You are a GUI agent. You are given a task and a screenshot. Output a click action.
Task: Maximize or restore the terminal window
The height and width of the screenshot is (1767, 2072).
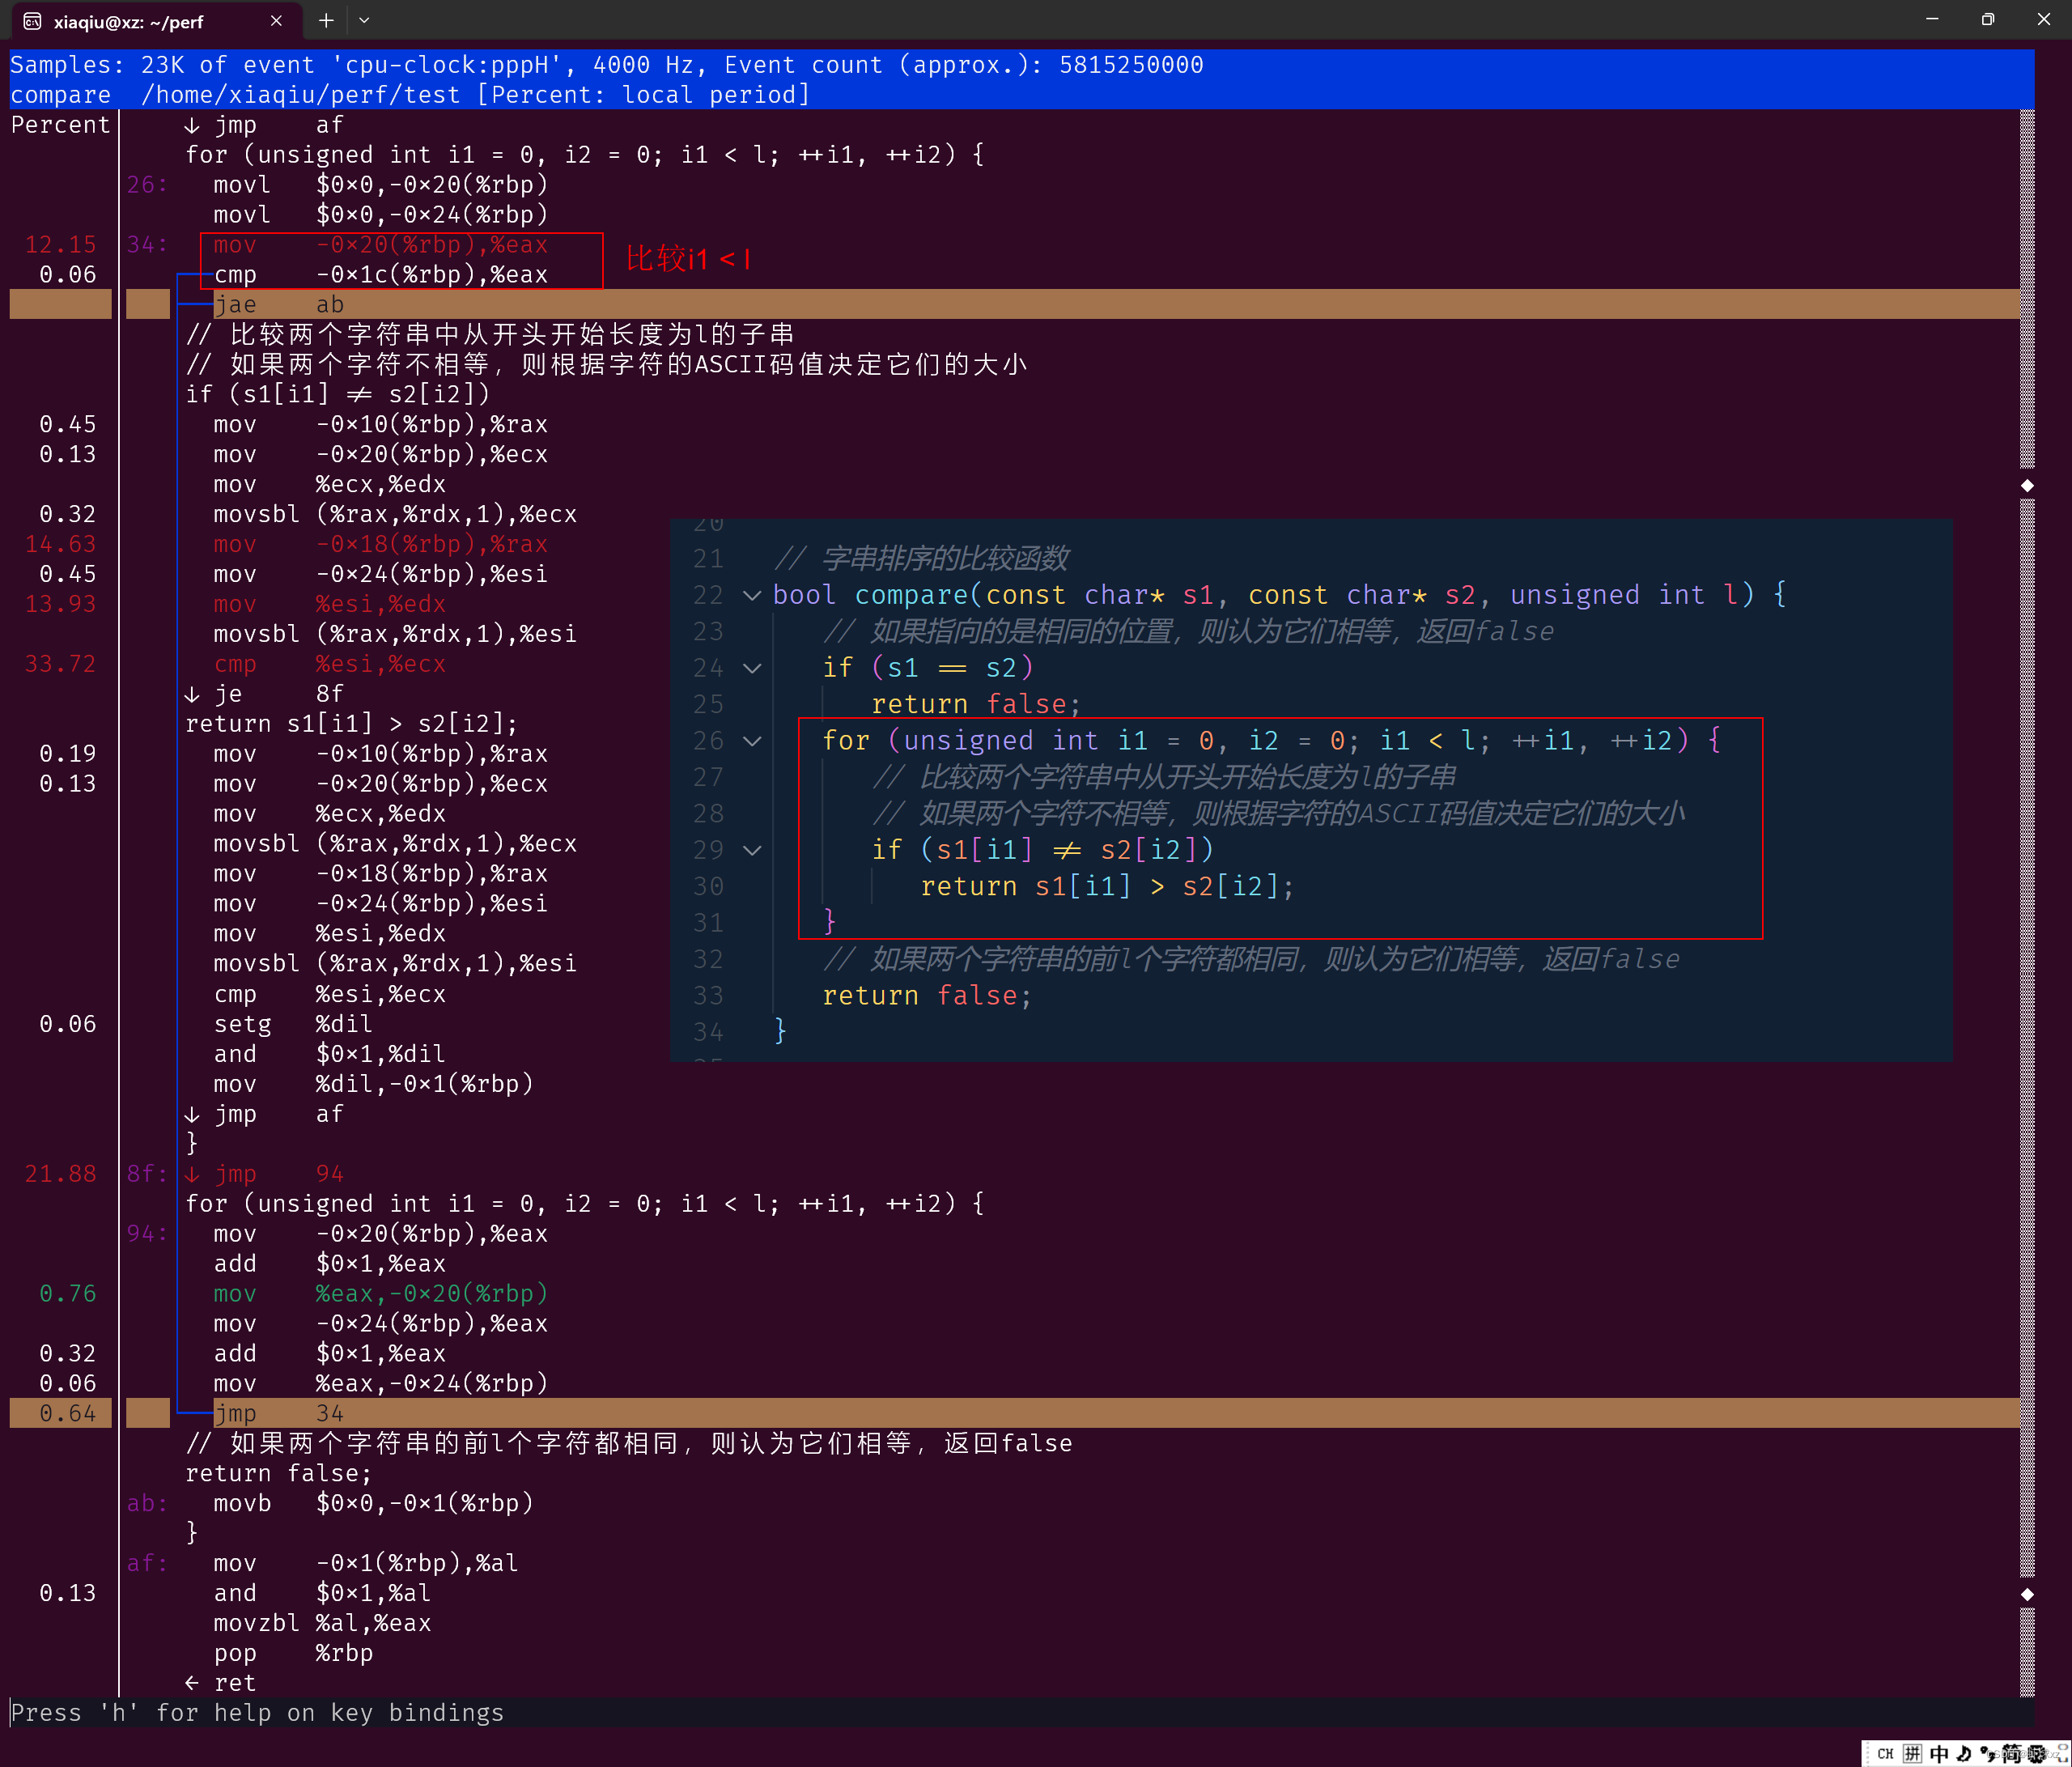pyautogui.click(x=1988, y=19)
